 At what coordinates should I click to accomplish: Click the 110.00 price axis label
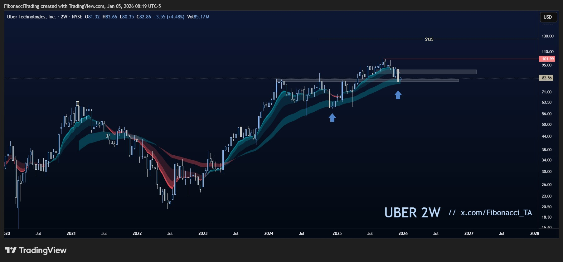(547, 52)
